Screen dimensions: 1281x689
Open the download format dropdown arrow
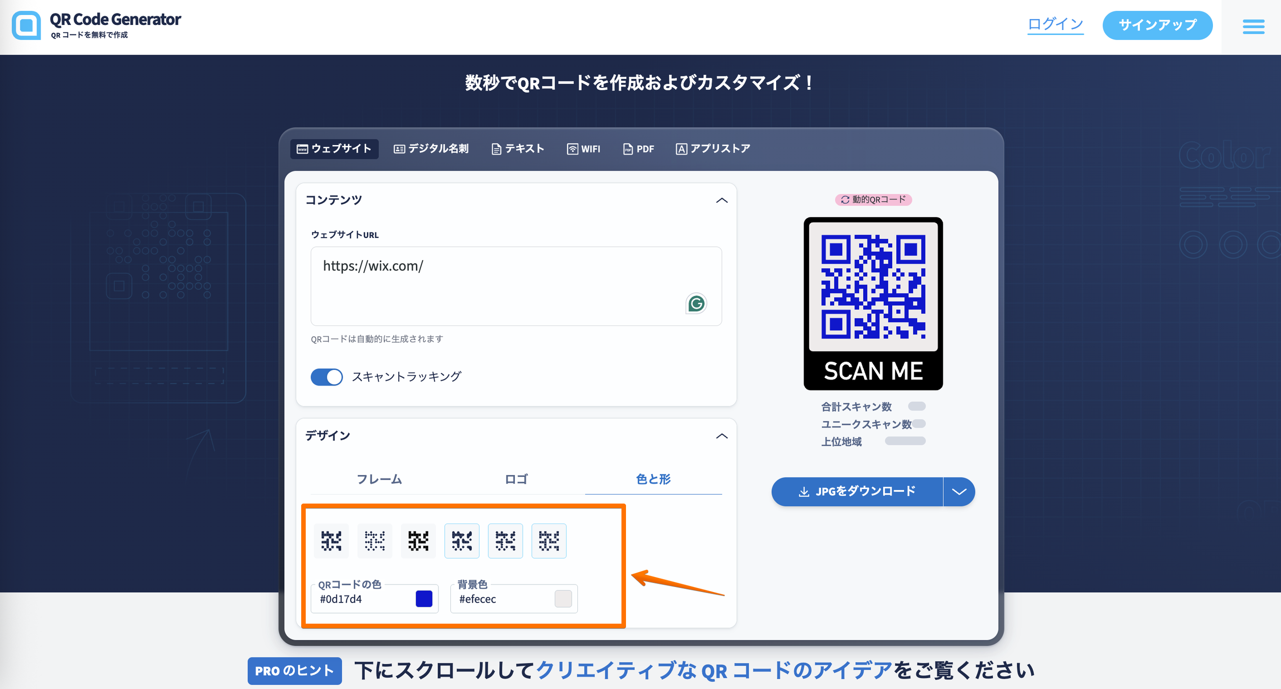click(x=959, y=491)
